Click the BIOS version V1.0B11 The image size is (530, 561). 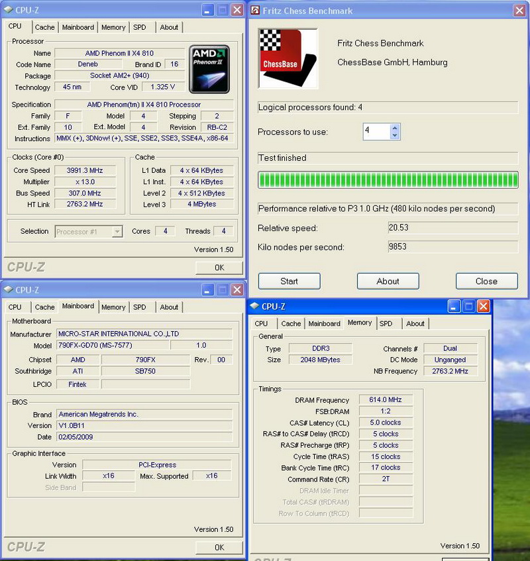point(144,426)
